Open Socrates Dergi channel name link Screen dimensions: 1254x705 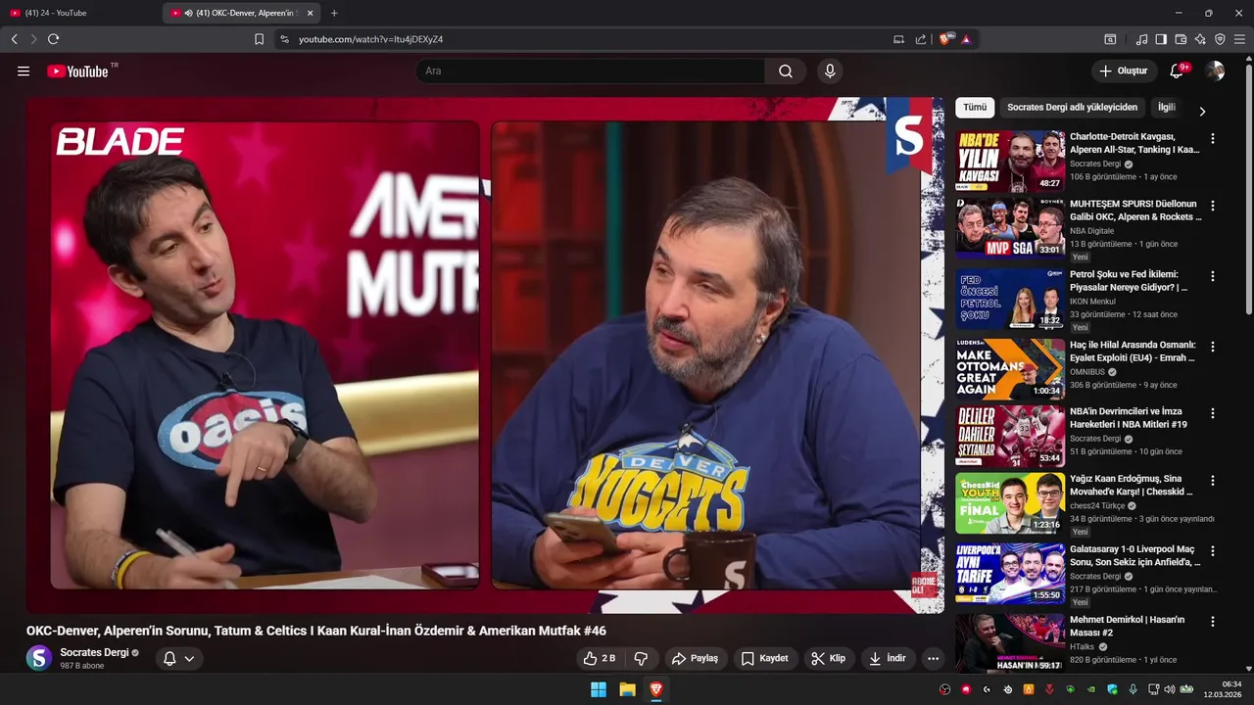(94, 652)
